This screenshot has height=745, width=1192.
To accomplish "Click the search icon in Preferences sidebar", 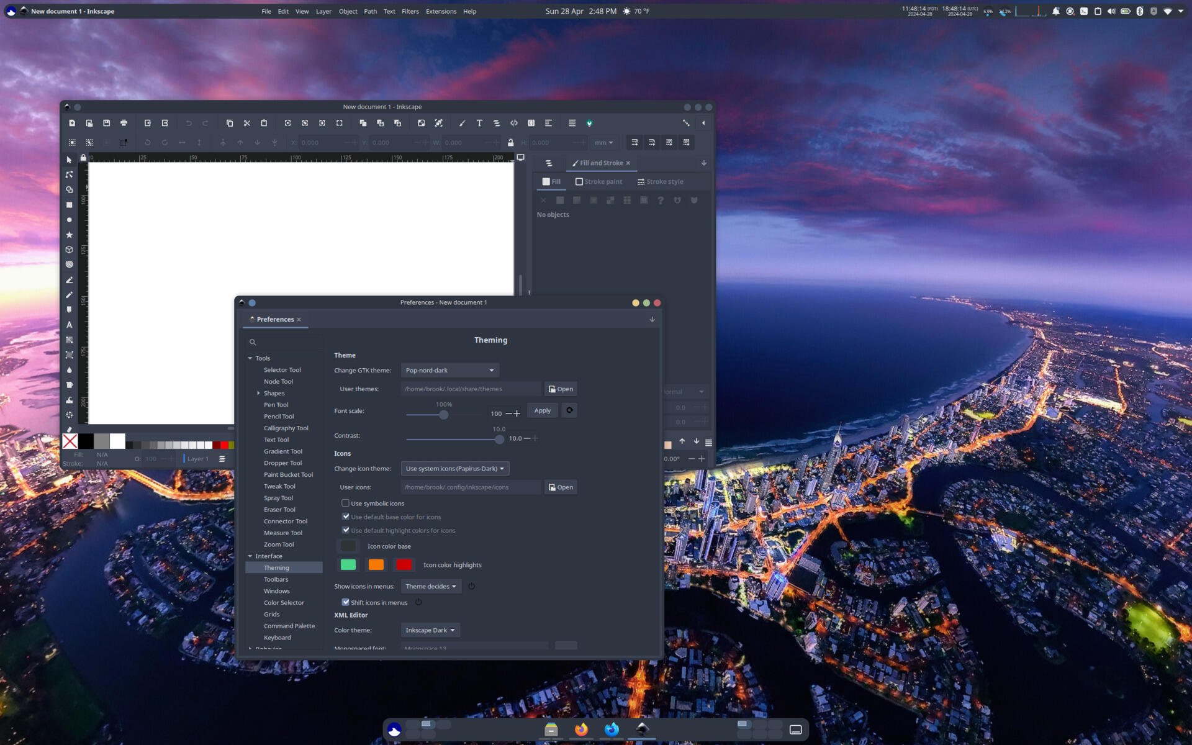I will (253, 342).
